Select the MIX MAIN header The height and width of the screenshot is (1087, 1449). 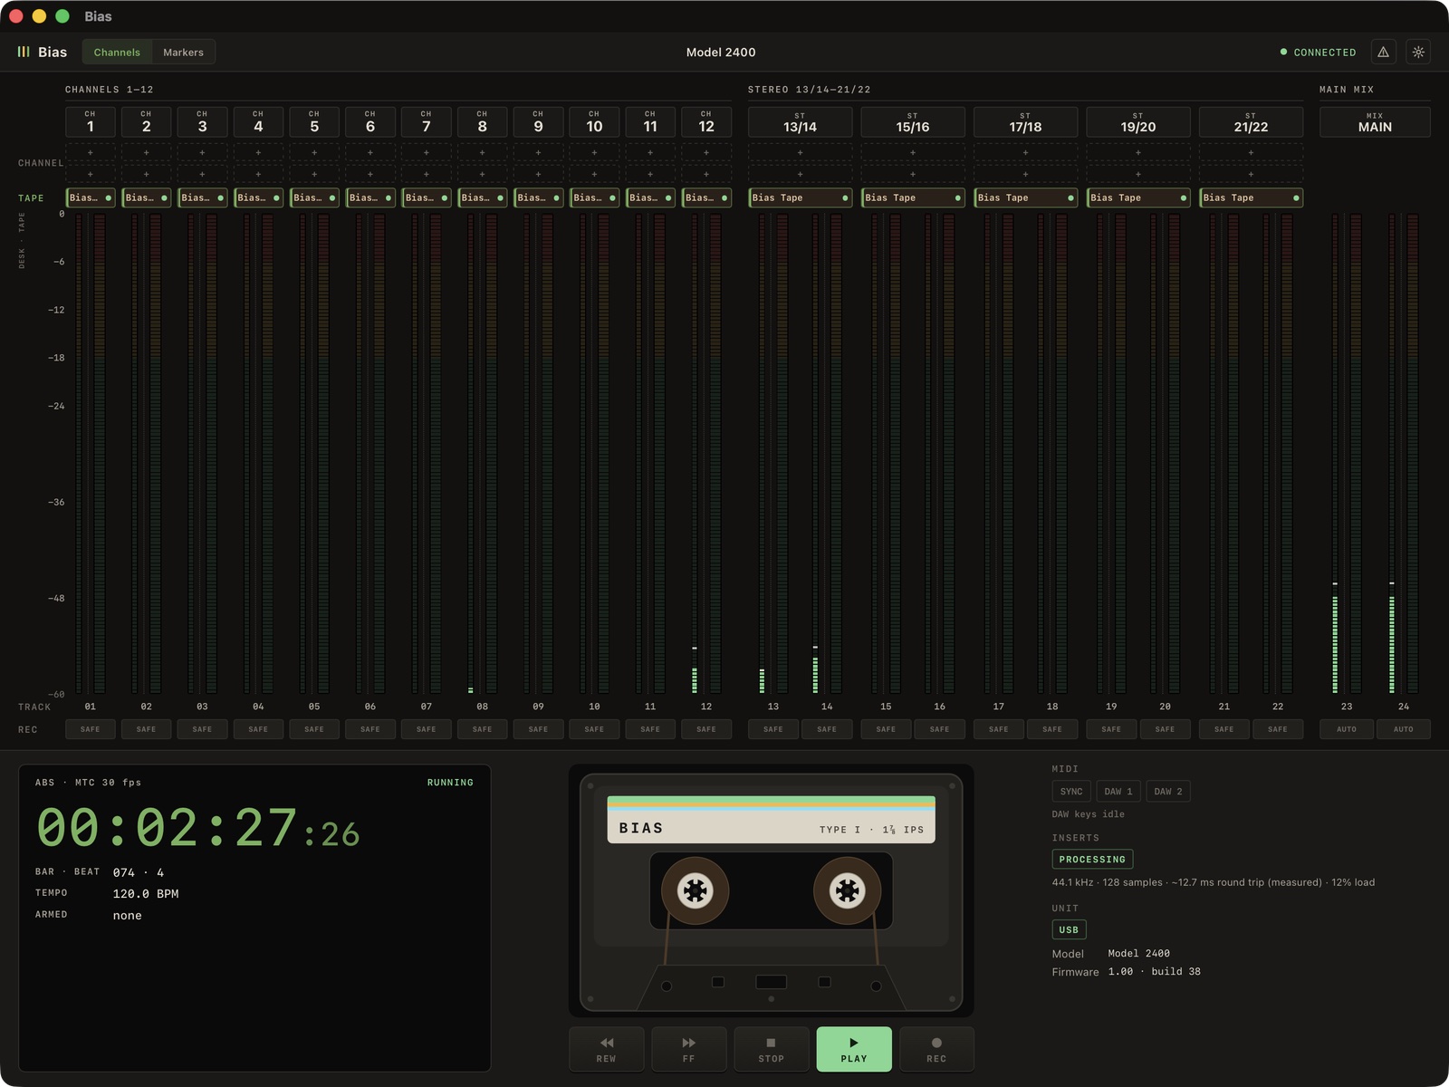(1375, 122)
